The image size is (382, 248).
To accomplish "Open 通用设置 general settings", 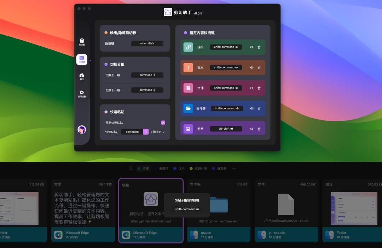I will (x=82, y=93).
